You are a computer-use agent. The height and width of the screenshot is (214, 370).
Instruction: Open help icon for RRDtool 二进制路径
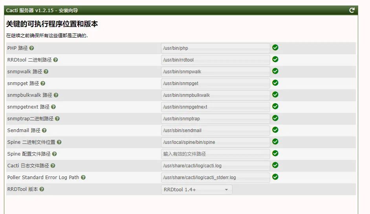click(x=55, y=60)
